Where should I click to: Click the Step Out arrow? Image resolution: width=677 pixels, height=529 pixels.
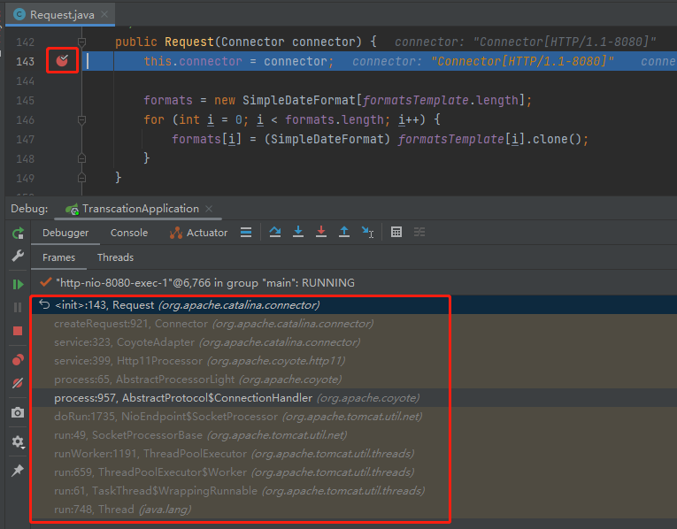tap(344, 232)
